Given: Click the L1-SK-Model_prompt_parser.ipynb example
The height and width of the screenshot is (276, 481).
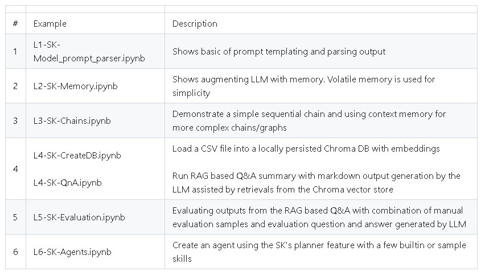Looking at the screenshot, I should pos(89,52).
